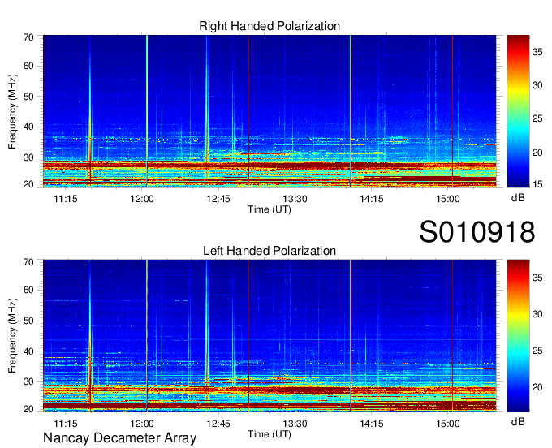Click 12:45 tick of Left Handed plot
Viewport: 552px width, 448px height.
218,424
